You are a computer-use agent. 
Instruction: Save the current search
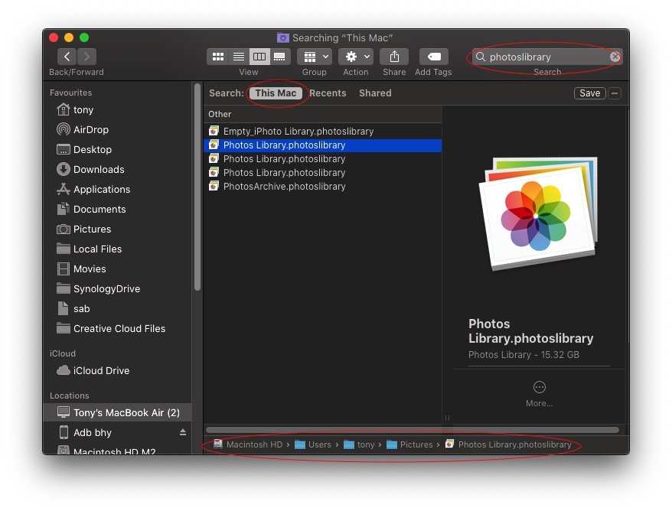pyautogui.click(x=589, y=93)
